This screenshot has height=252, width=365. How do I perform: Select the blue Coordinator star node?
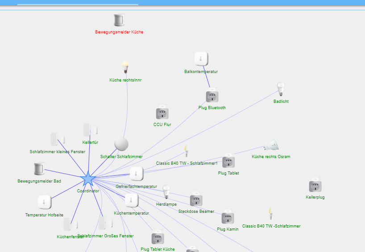[x=88, y=179]
